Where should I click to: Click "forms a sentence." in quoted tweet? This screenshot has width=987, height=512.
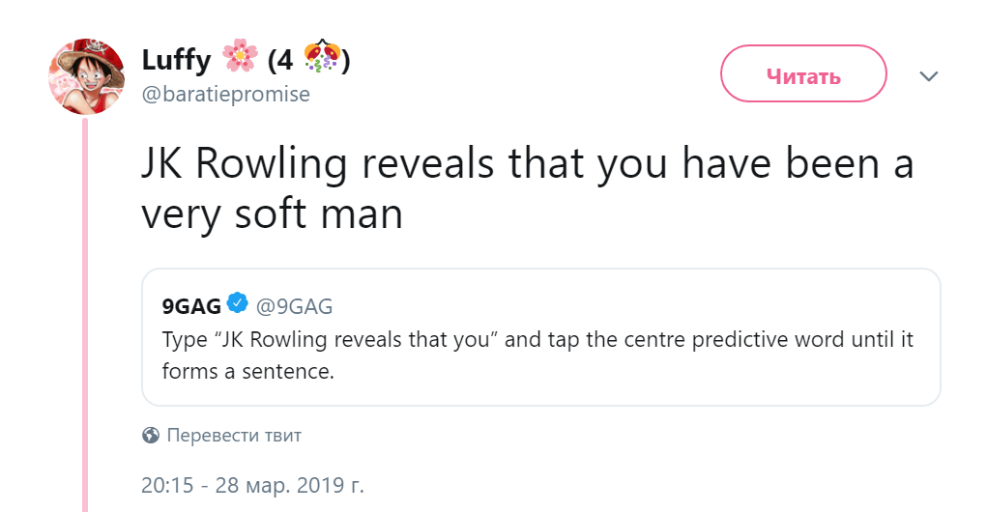[x=248, y=371]
